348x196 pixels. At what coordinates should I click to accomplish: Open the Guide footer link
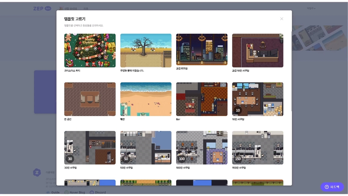click(53, 192)
